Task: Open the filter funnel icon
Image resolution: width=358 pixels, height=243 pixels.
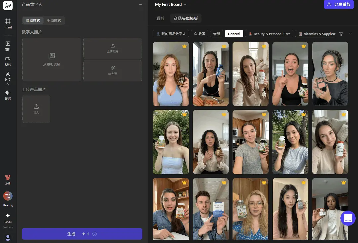Action: (x=341, y=34)
